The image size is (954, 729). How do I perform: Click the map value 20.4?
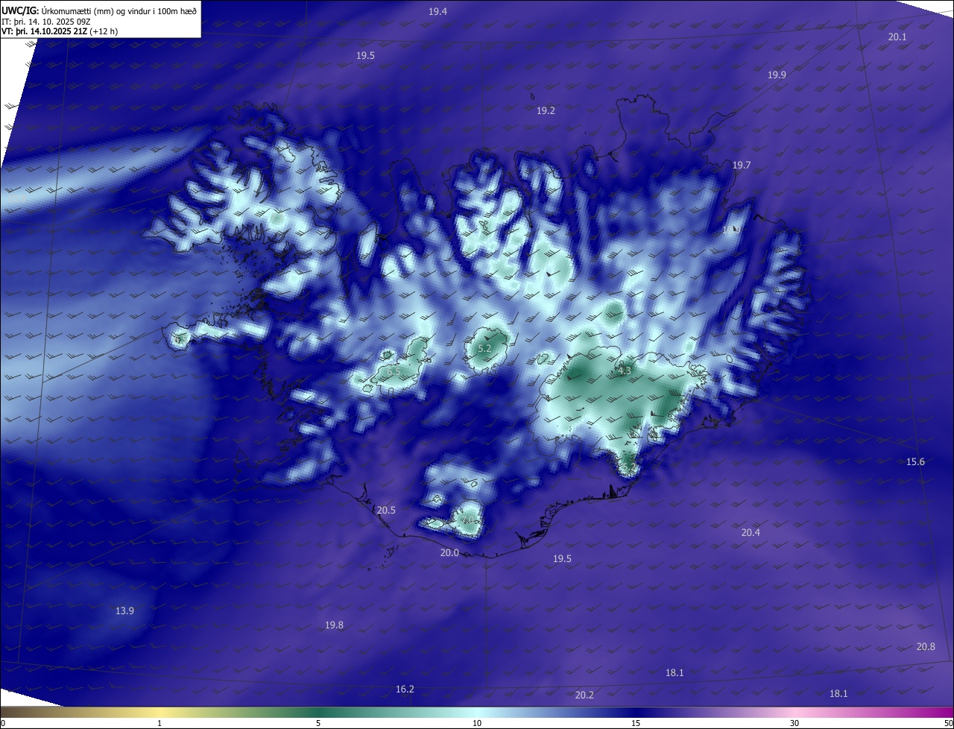(x=751, y=532)
